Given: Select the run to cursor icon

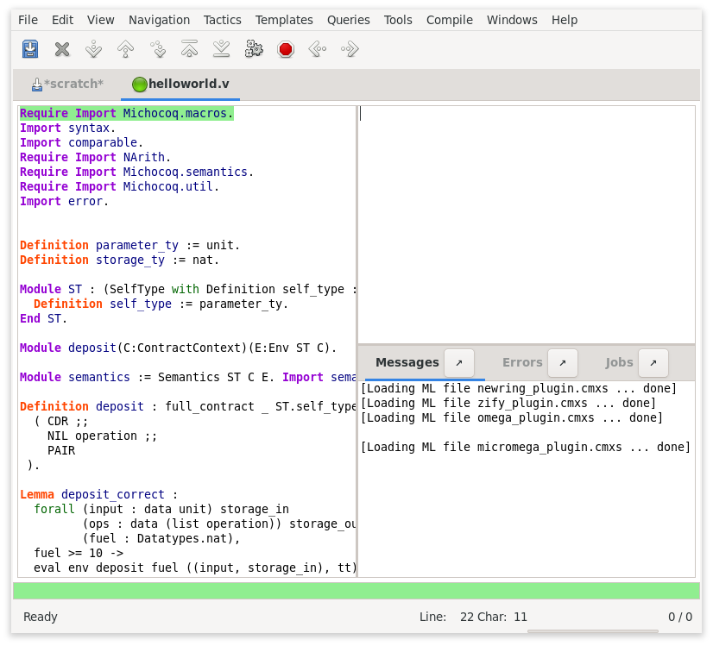Looking at the screenshot, I should pos(157,49).
